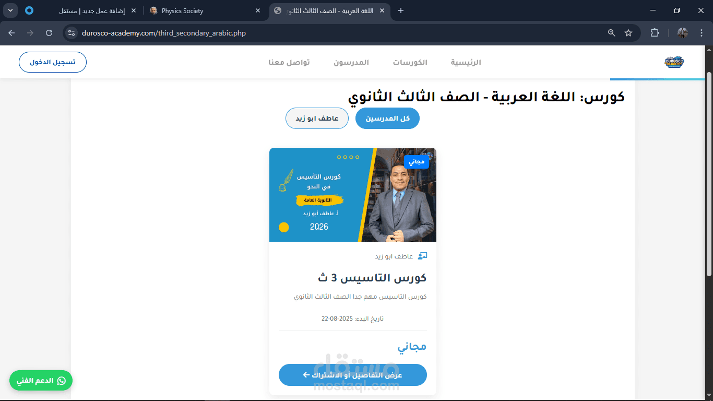Open الدعم الفني WhatsApp support button

click(x=41, y=381)
